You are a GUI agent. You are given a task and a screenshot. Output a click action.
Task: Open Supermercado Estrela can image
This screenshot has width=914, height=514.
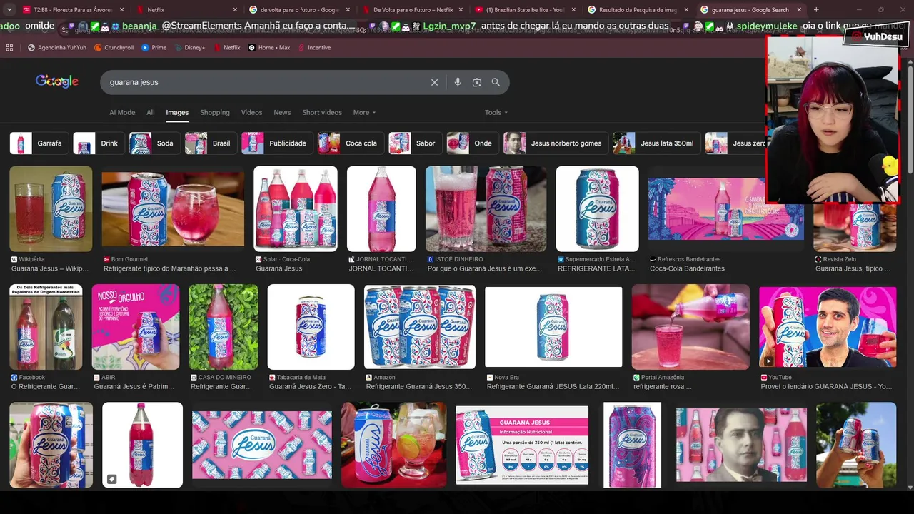click(x=598, y=209)
